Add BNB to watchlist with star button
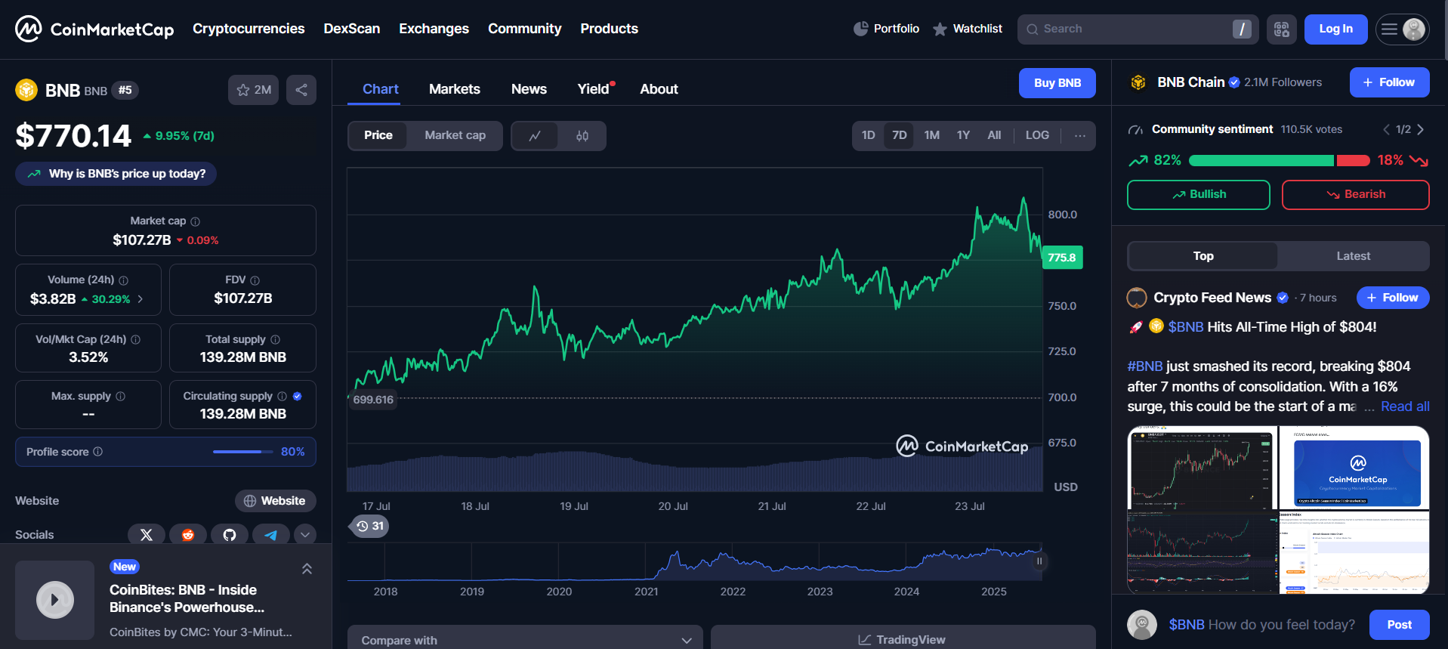This screenshot has width=1448, height=649. point(253,90)
